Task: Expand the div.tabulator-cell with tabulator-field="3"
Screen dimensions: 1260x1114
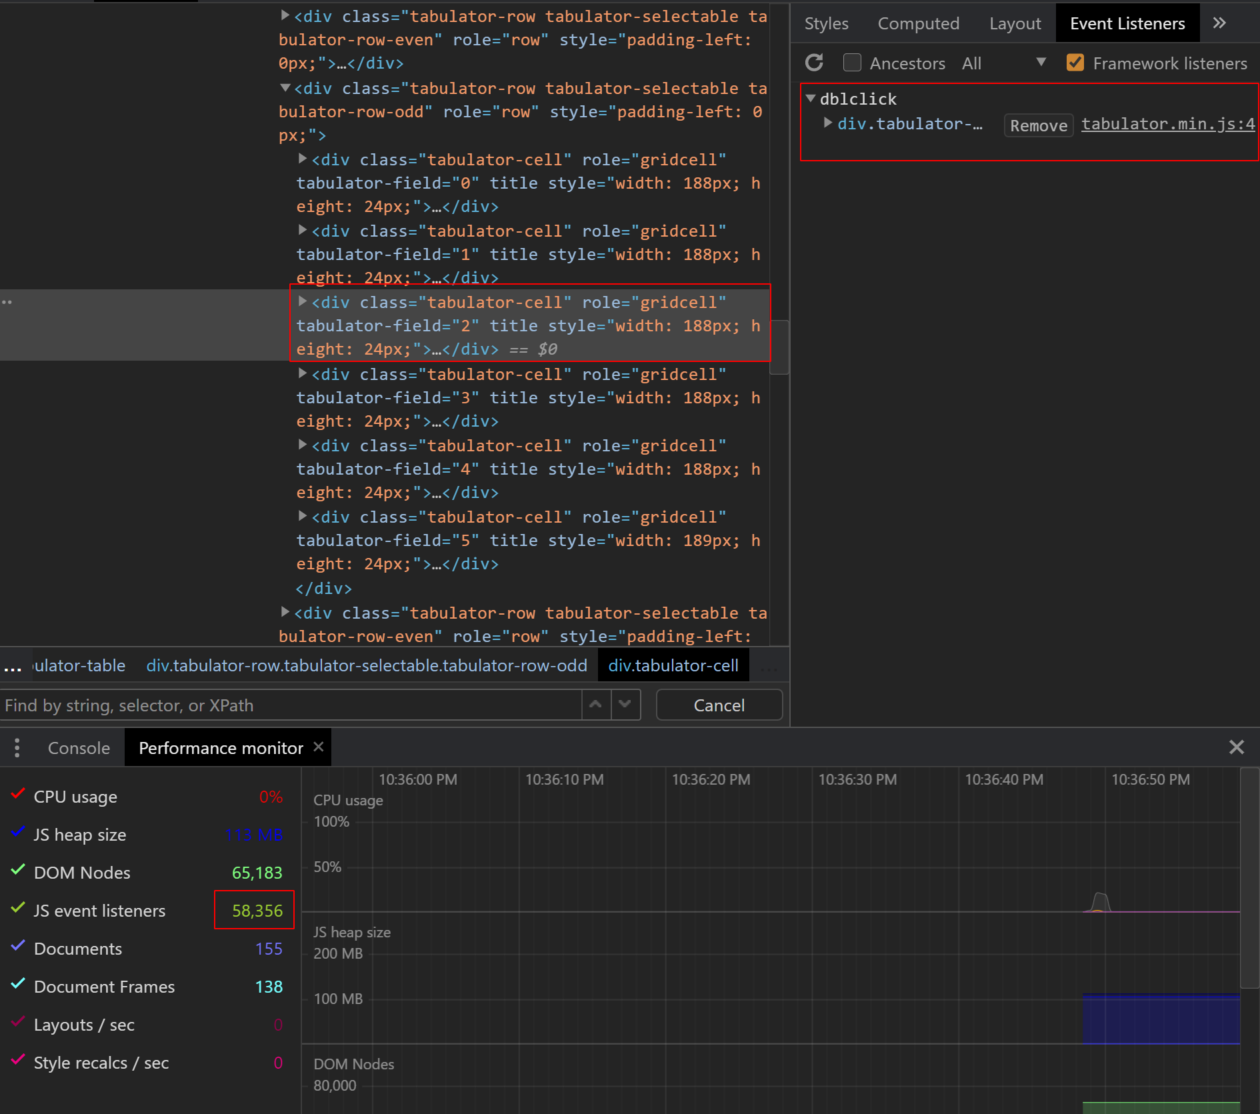Action: tap(303, 374)
